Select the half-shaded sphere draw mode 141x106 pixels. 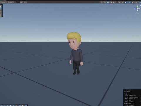[111, 2]
